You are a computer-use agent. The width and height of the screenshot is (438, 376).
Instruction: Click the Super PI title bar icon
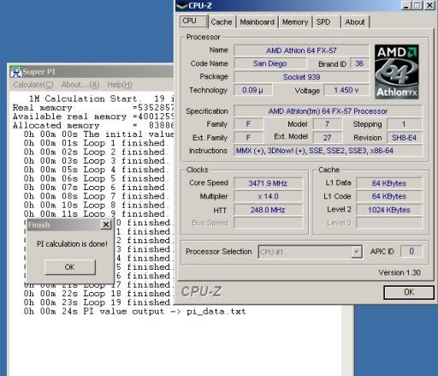coord(15,72)
